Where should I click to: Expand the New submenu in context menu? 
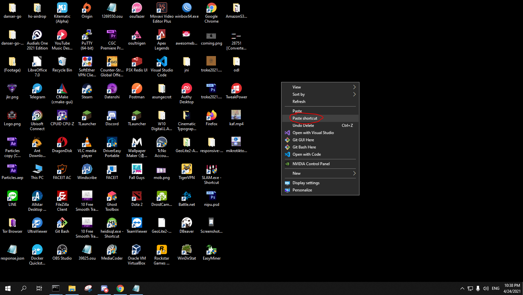click(320, 173)
